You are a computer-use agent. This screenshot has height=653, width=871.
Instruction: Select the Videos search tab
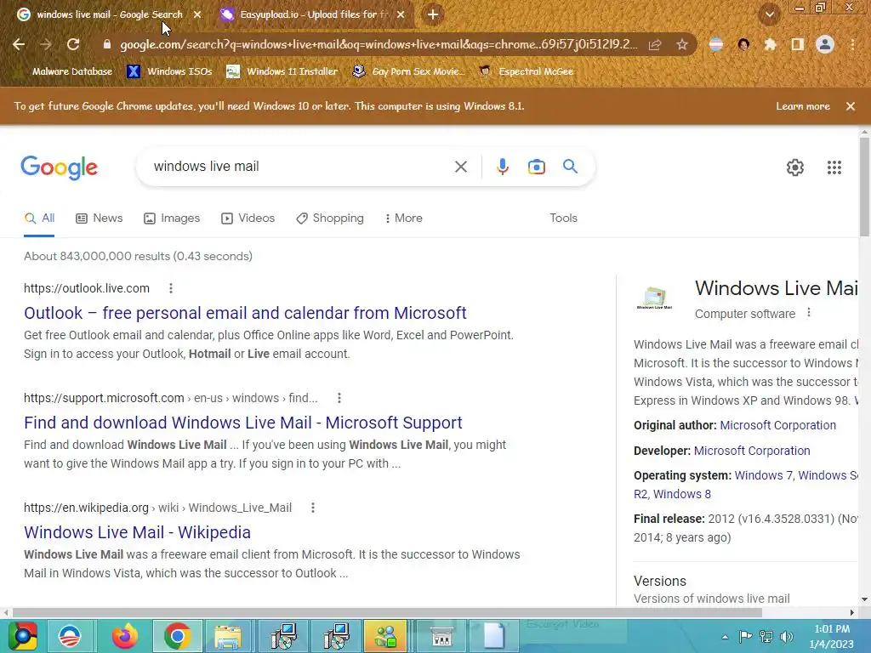tap(248, 219)
